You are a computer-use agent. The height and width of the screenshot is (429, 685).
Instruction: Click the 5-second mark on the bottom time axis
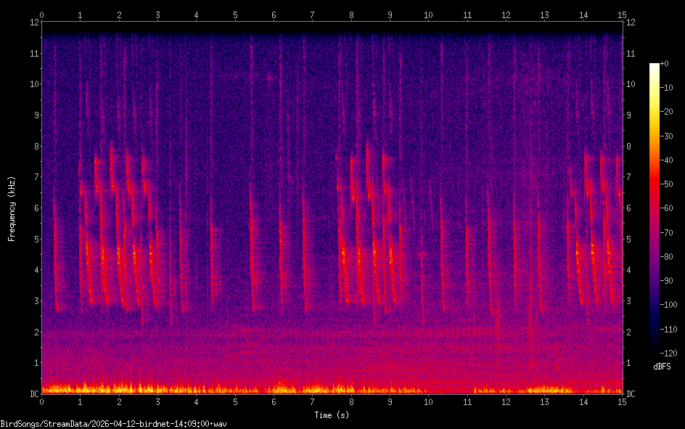(x=235, y=401)
